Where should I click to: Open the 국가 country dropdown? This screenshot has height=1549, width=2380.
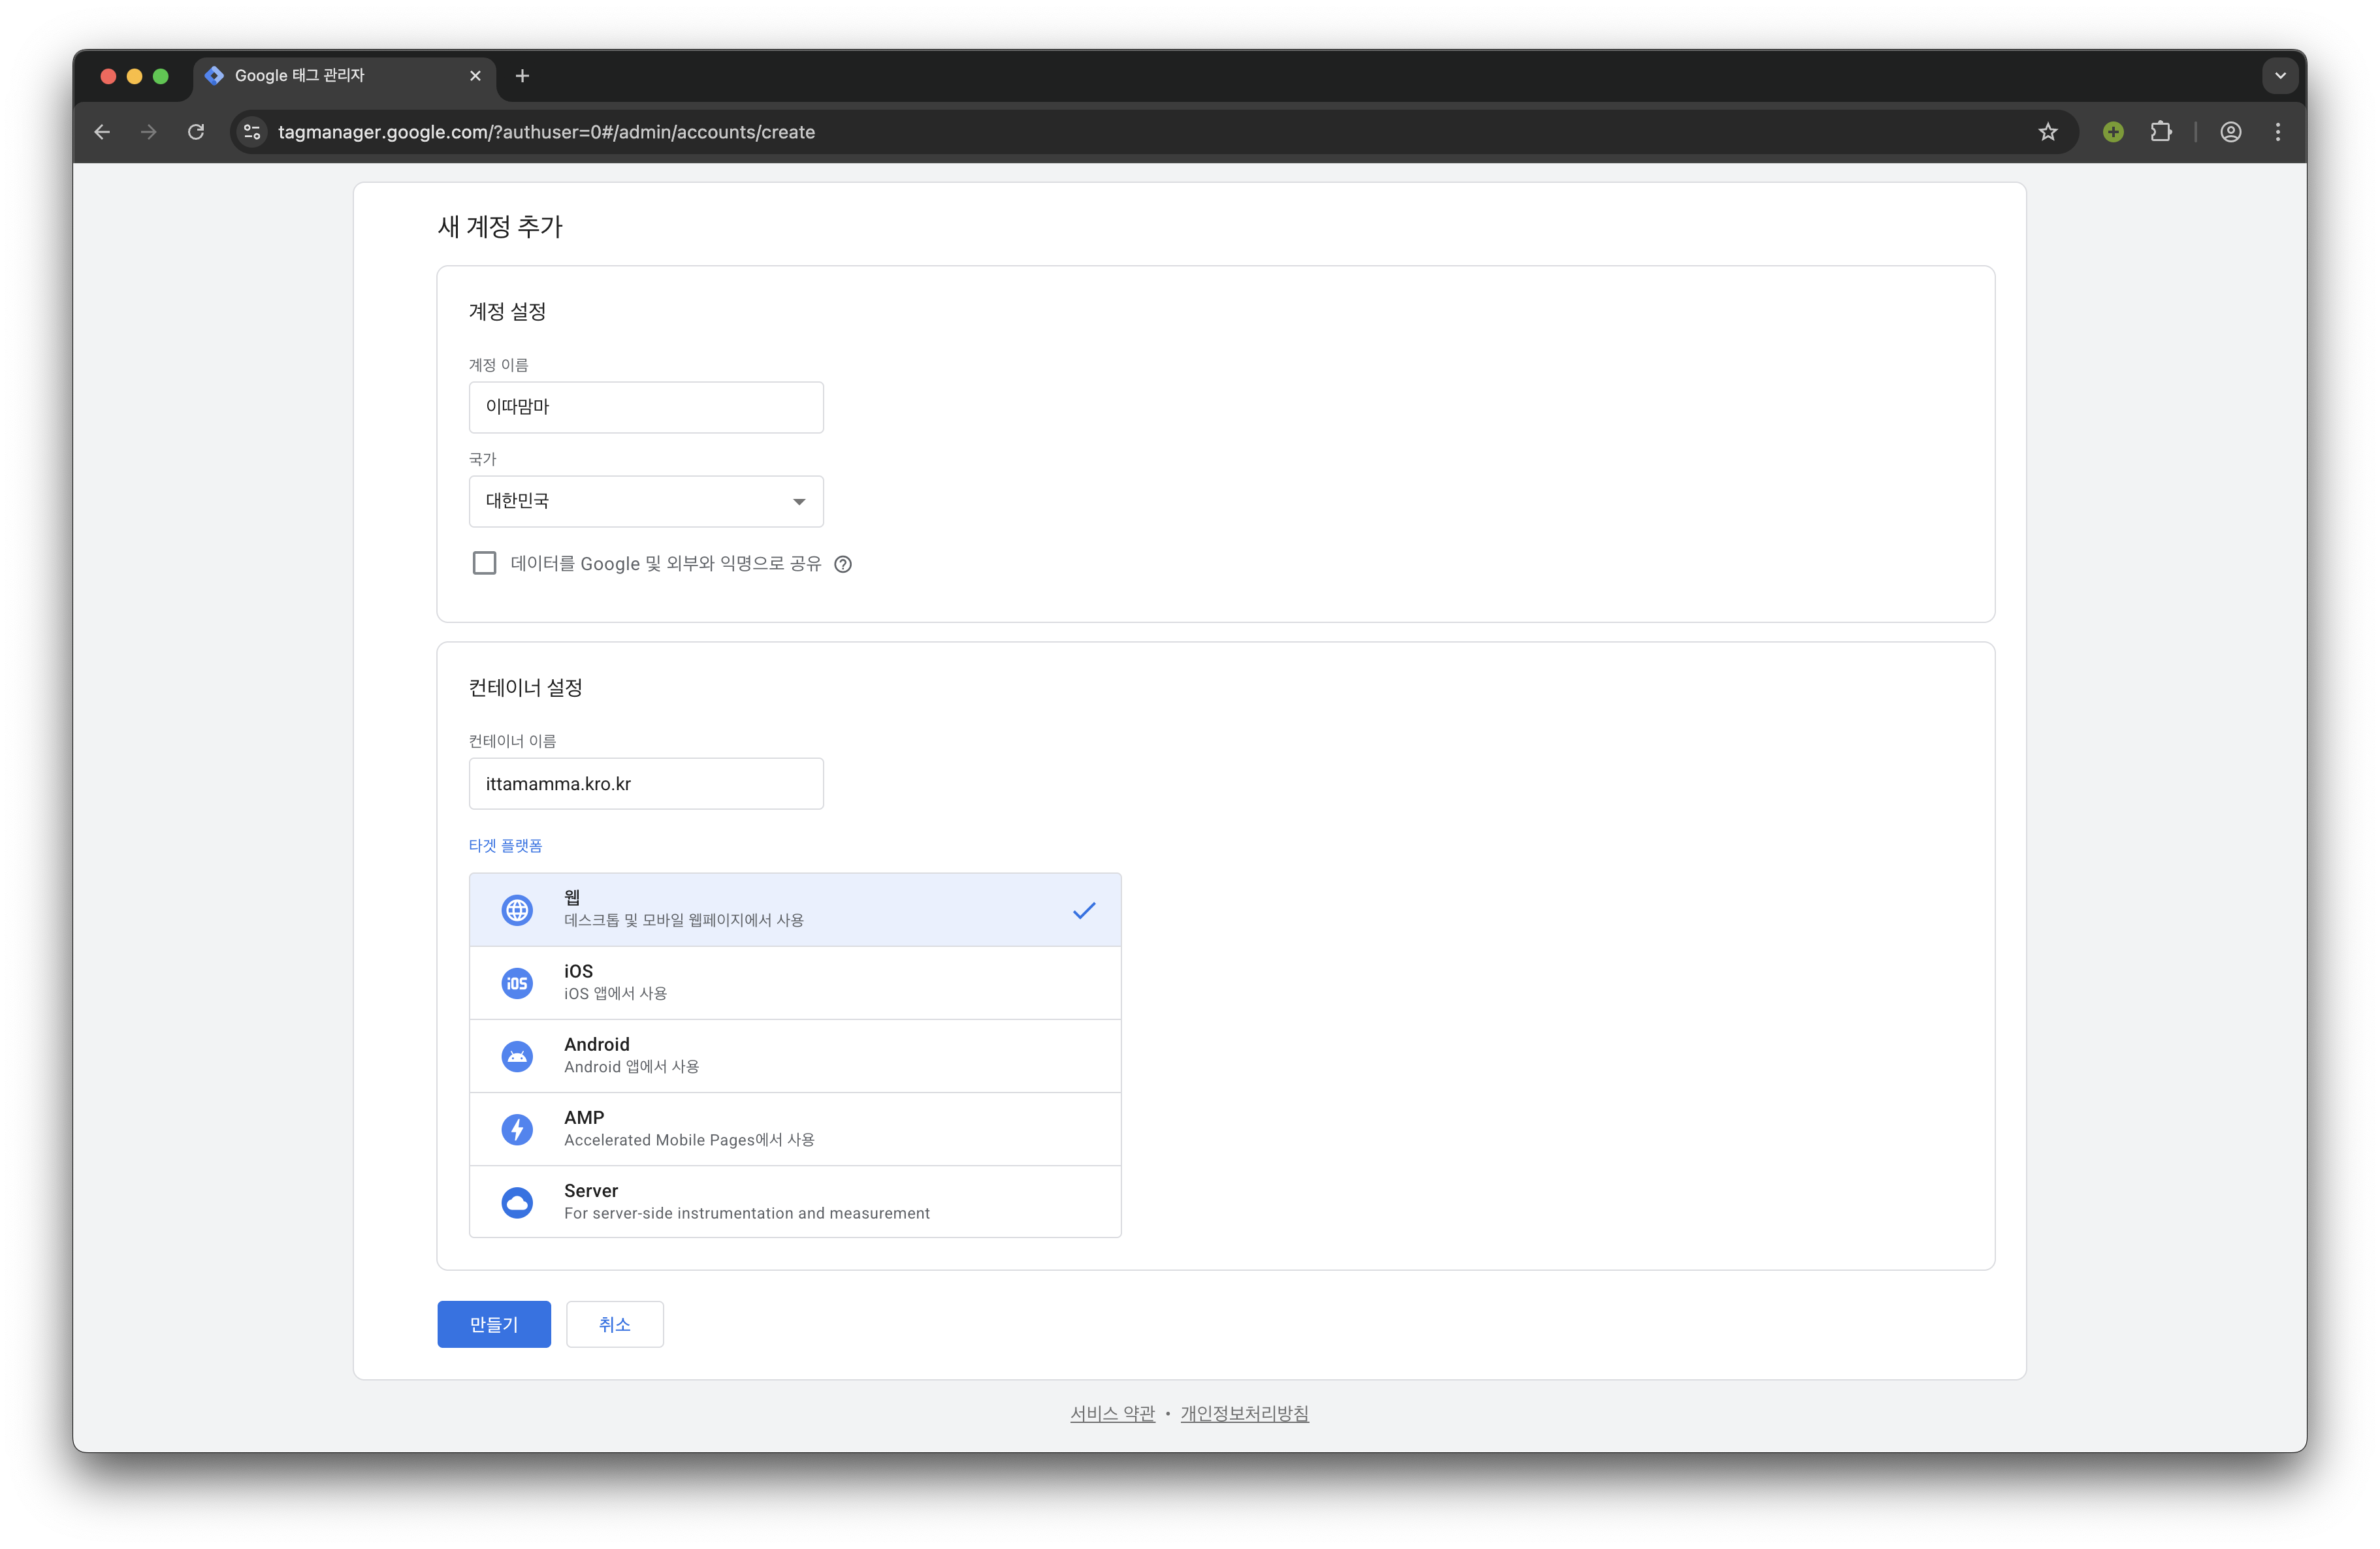pos(646,501)
